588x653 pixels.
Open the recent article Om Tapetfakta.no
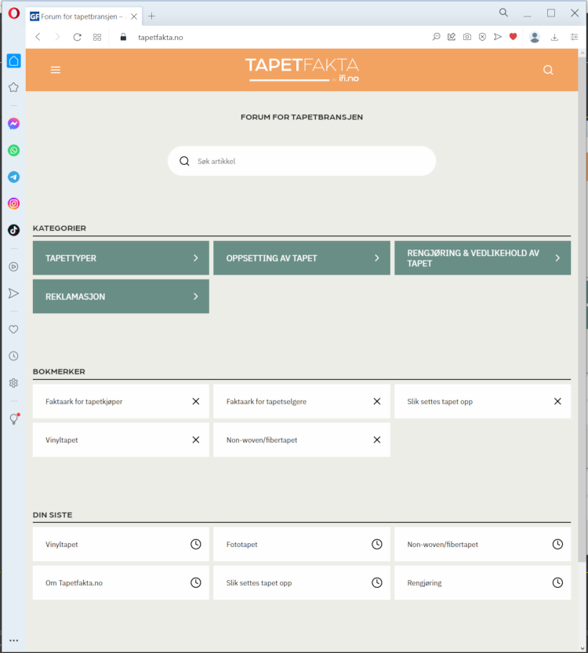pos(121,583)
